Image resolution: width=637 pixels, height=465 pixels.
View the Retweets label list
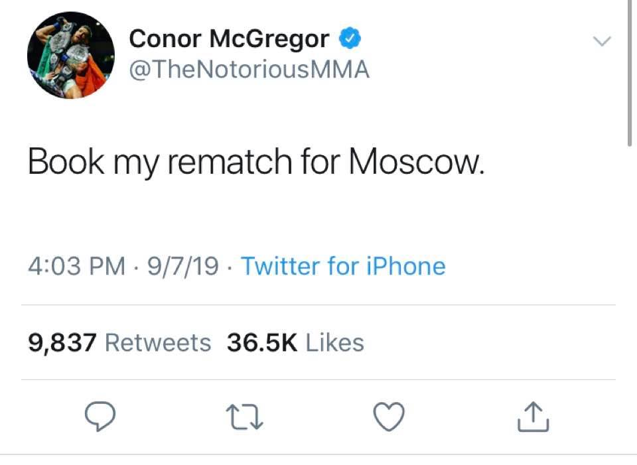pyautogui.click(x=158, y=343)
